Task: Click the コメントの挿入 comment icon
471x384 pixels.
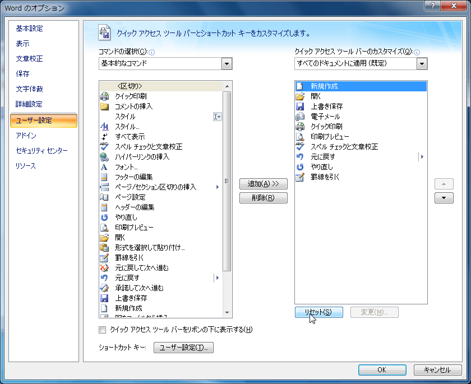Action: 104,107
